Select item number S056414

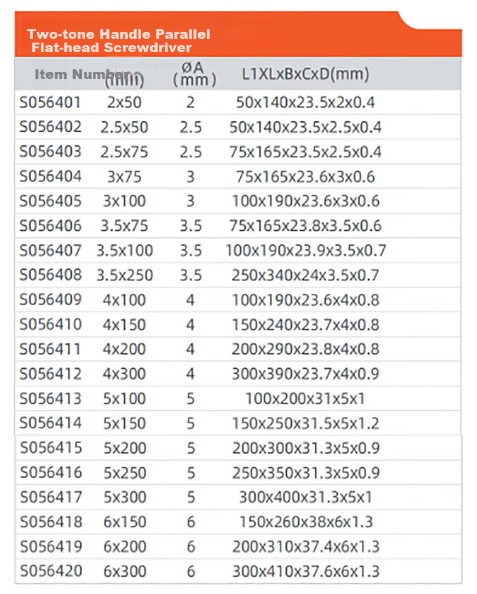tap(50, 423)
